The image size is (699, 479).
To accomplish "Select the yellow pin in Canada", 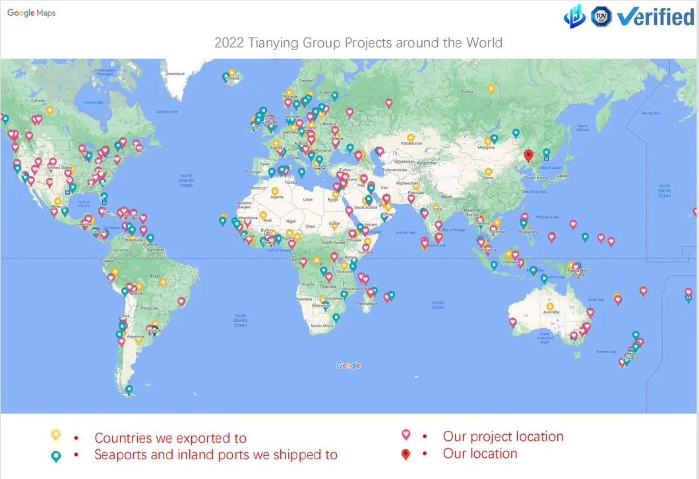I will 49,110.
